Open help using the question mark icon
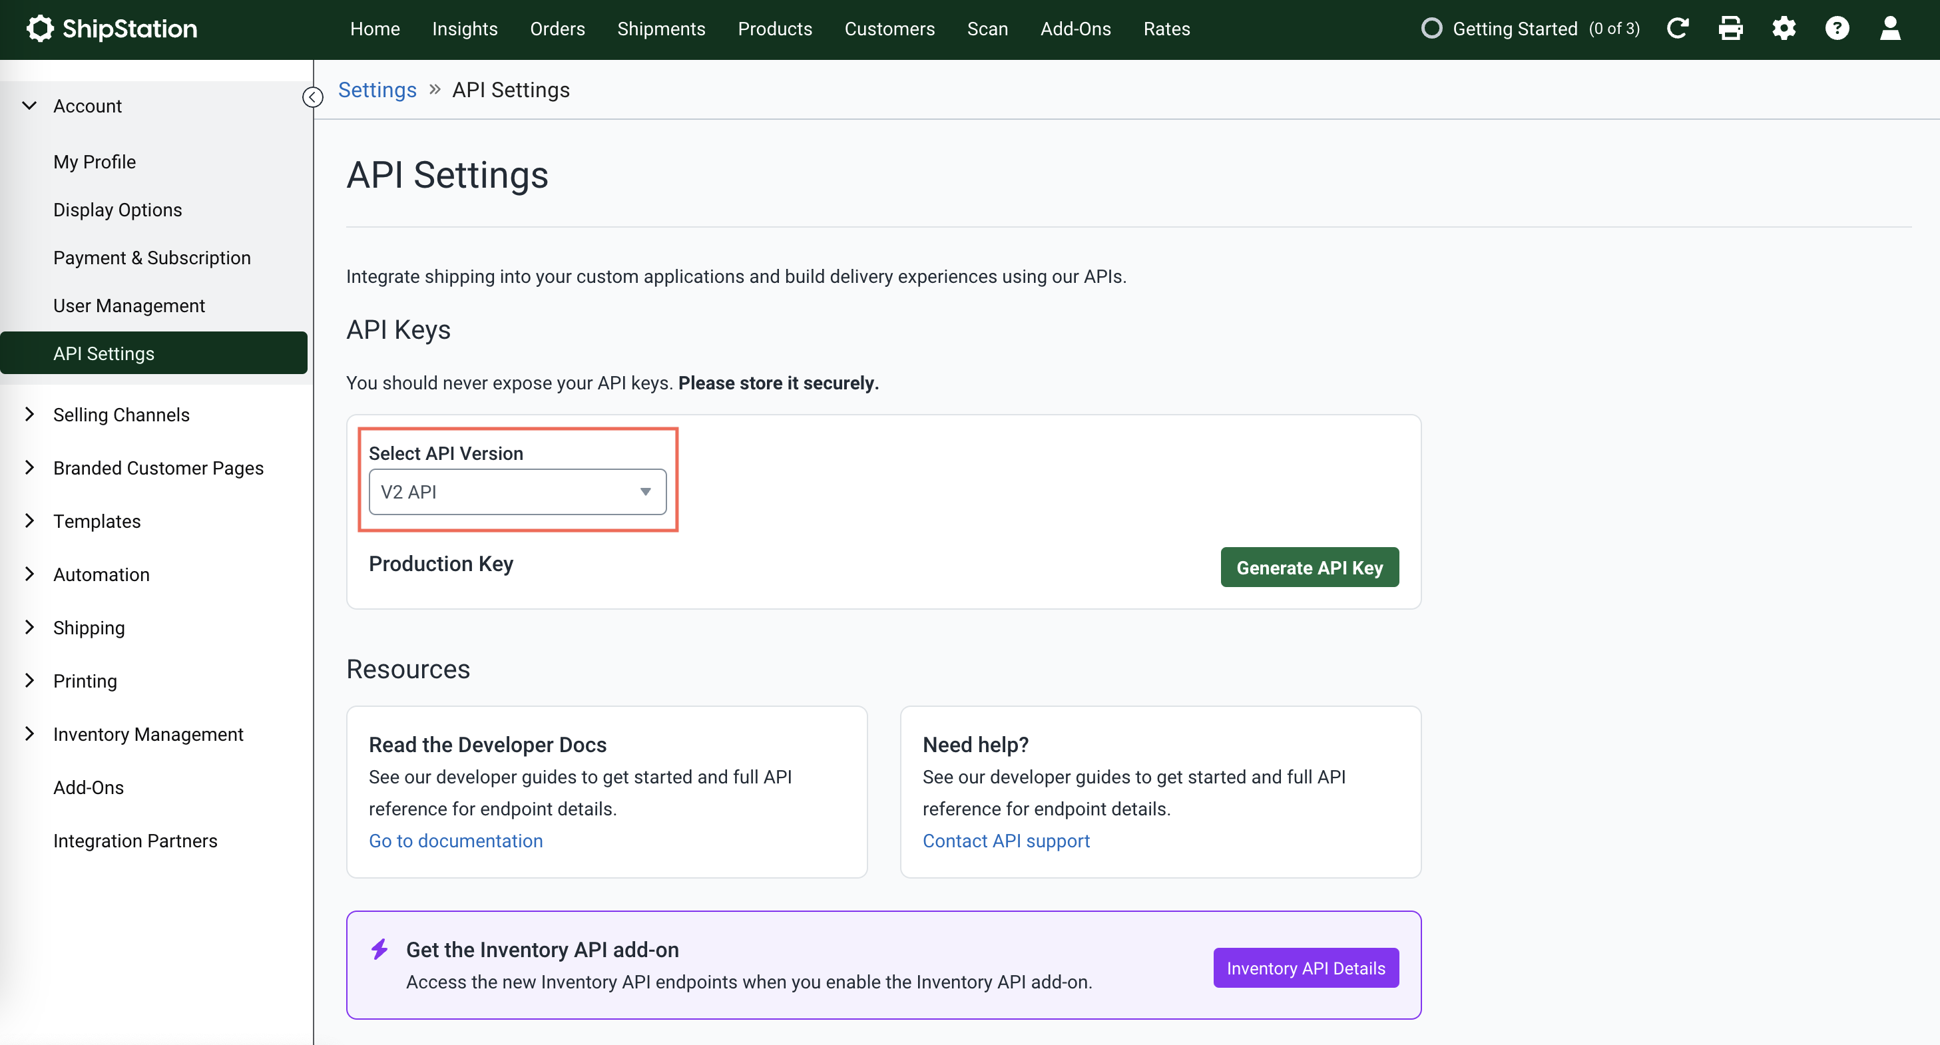Screen dimensions: 1940x1045 coord(1837,29)
